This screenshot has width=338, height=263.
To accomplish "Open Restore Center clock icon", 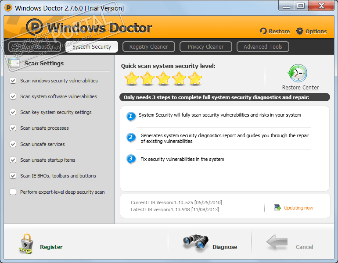I will coord(298,73).
